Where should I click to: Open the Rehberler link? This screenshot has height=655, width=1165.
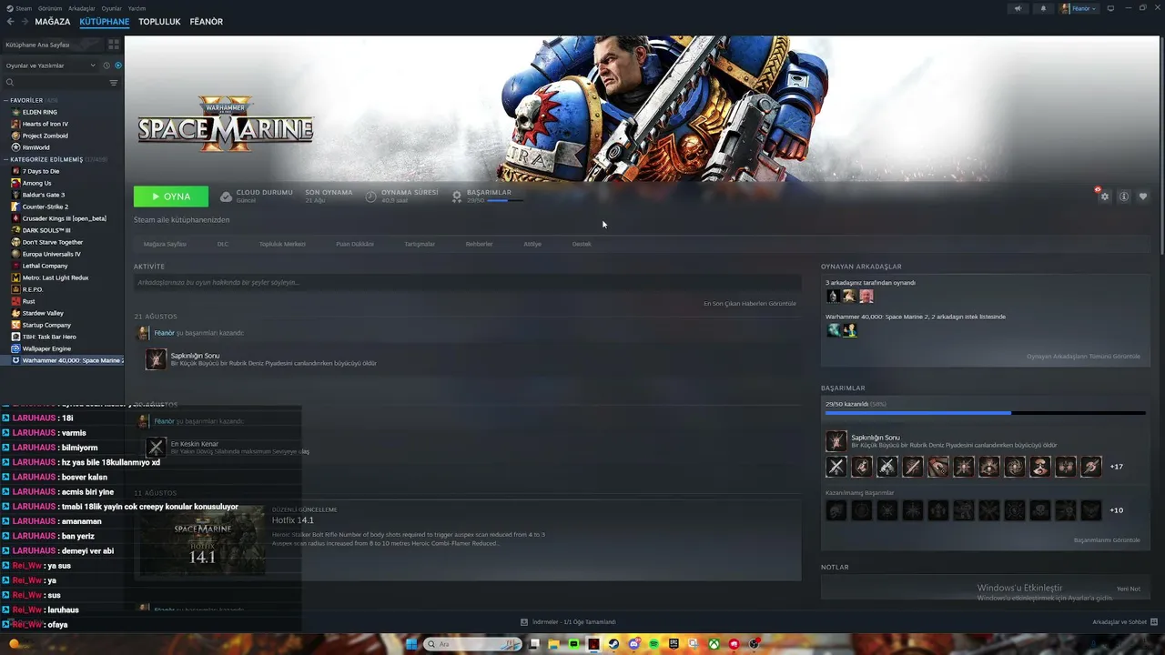(479, 244)
